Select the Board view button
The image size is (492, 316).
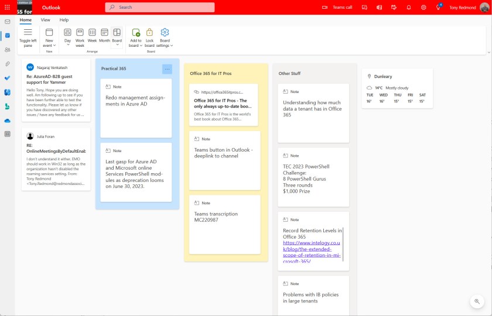pos(117,35)
